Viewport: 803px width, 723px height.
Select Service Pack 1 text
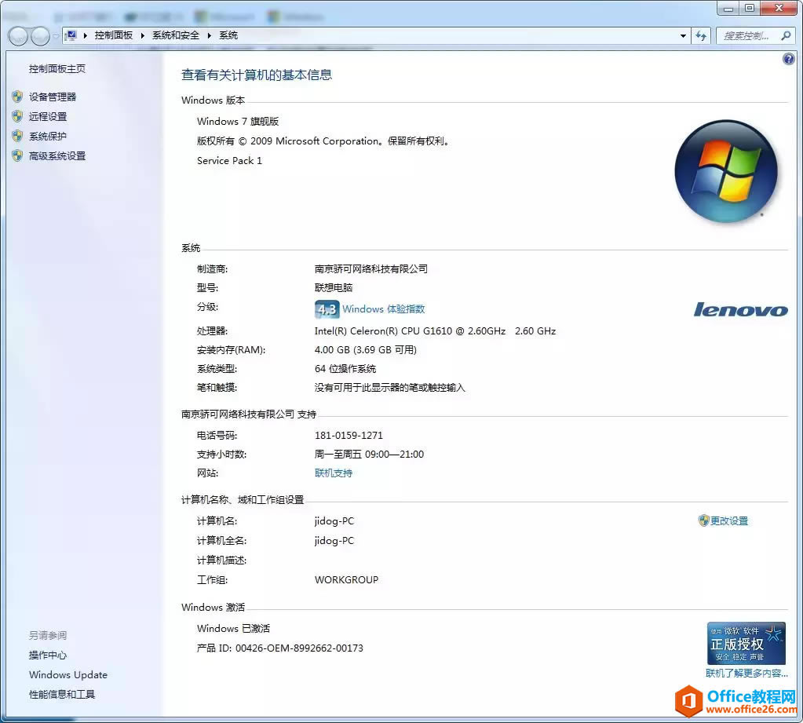pos(229,161)
